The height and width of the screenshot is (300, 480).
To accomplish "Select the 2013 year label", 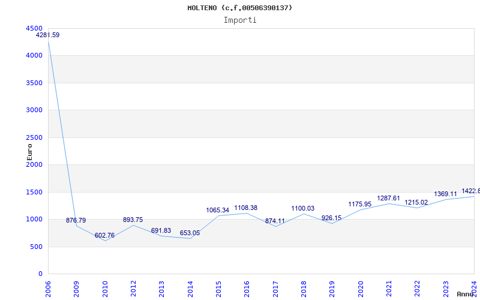I will click(x=161, y=289).
